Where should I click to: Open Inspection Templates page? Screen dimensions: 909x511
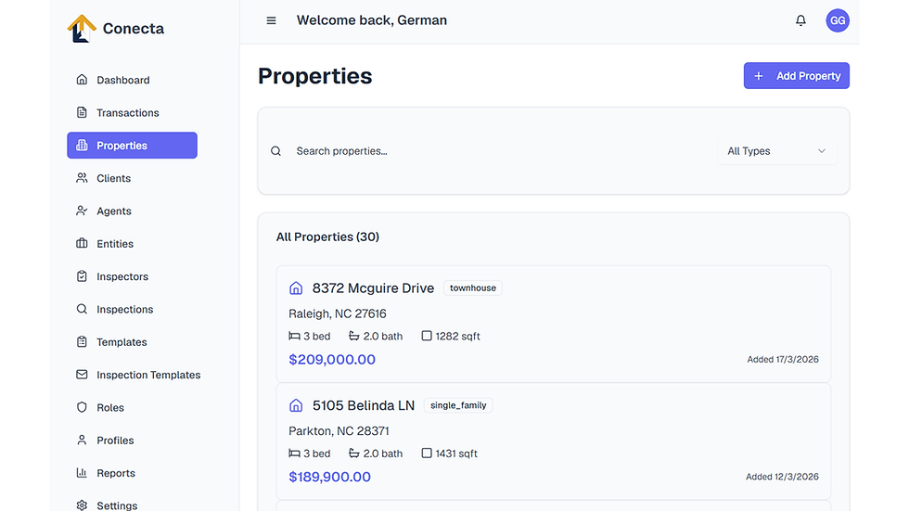pyautogui.click(x=139, y=375)
